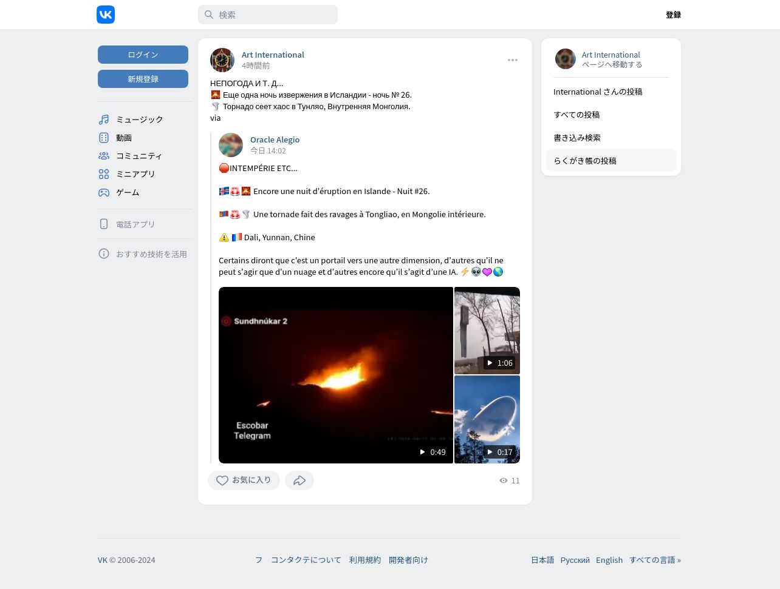Click the people icon beside コミュニティ

click(104, 156)
